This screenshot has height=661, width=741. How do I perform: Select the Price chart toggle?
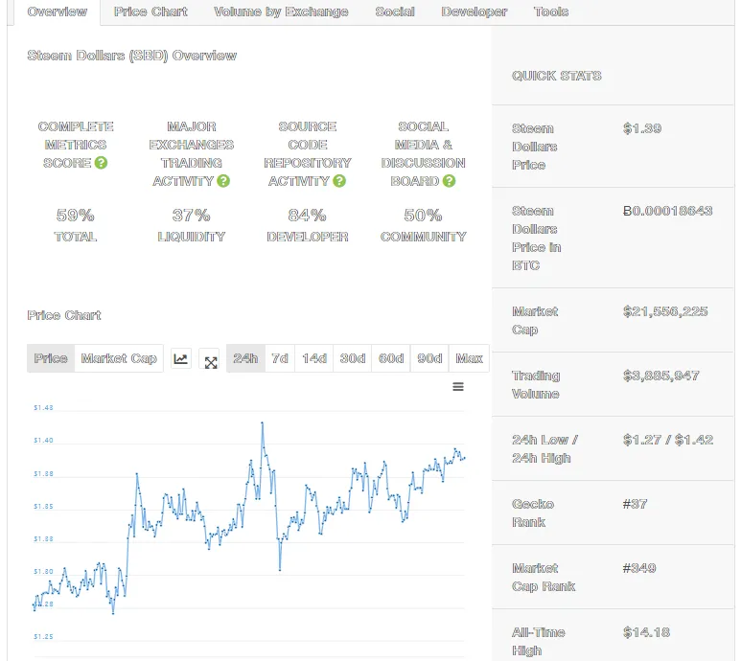coord(51,358)
